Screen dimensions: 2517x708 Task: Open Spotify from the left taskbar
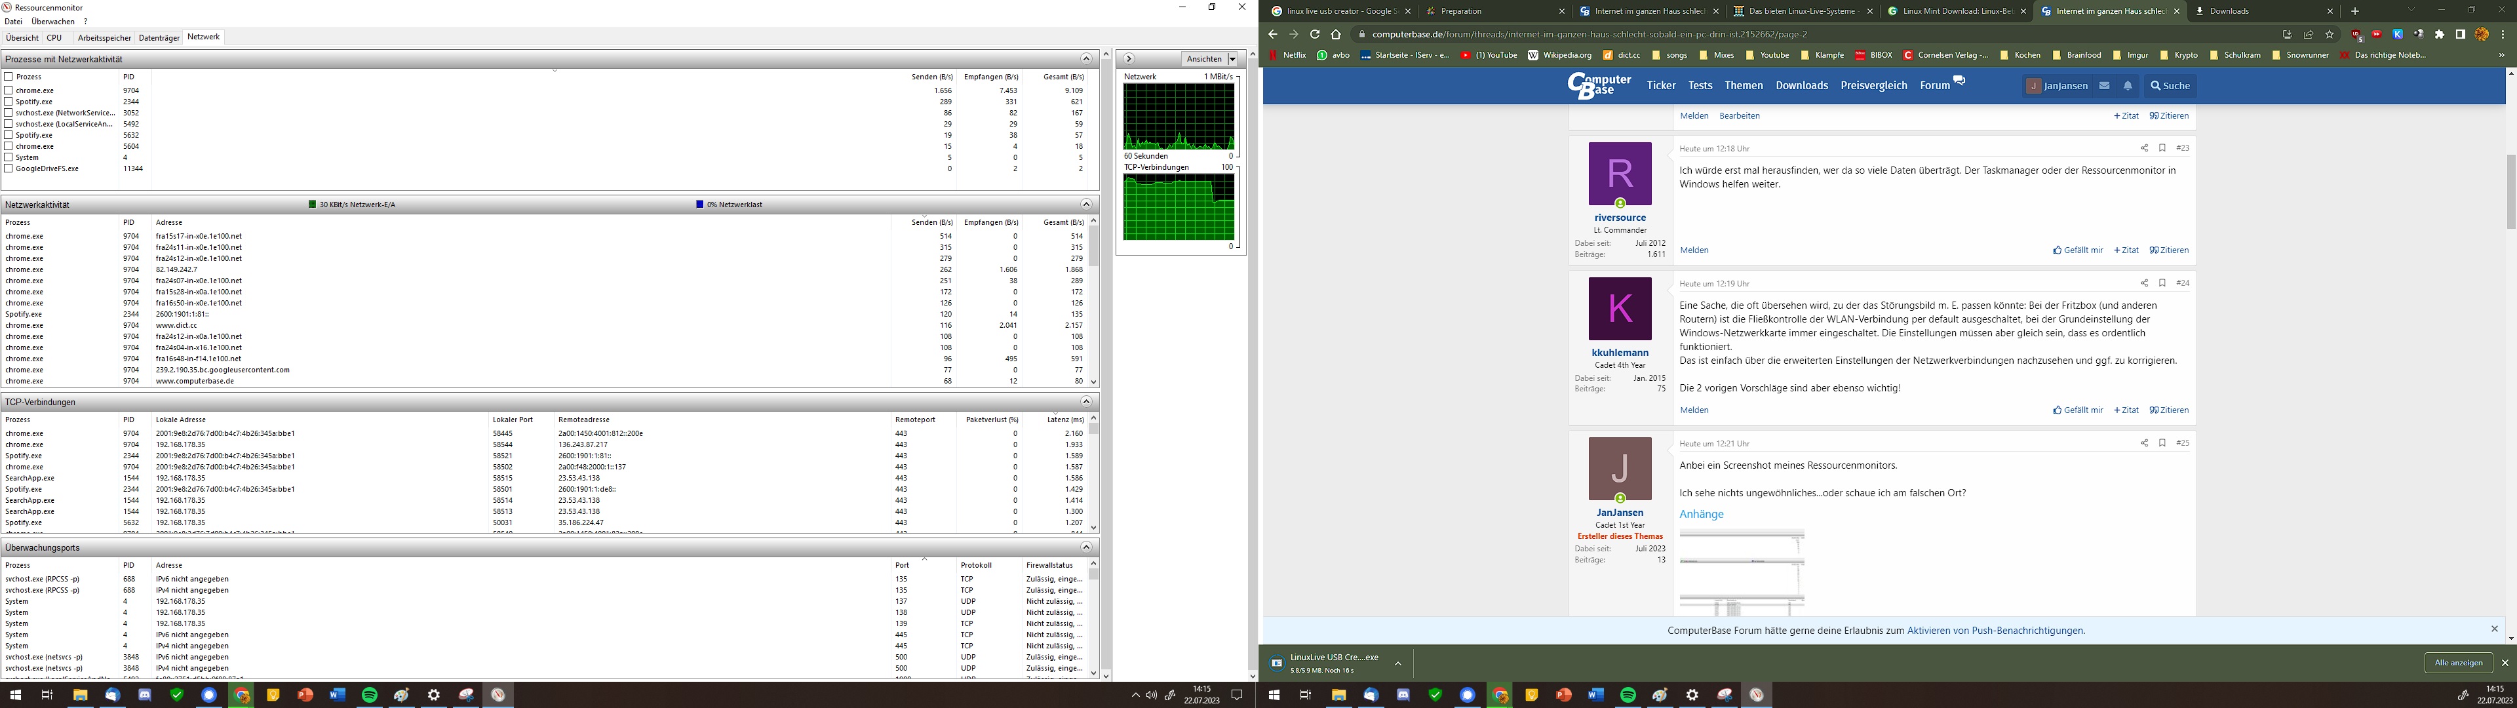pos(369,696)
